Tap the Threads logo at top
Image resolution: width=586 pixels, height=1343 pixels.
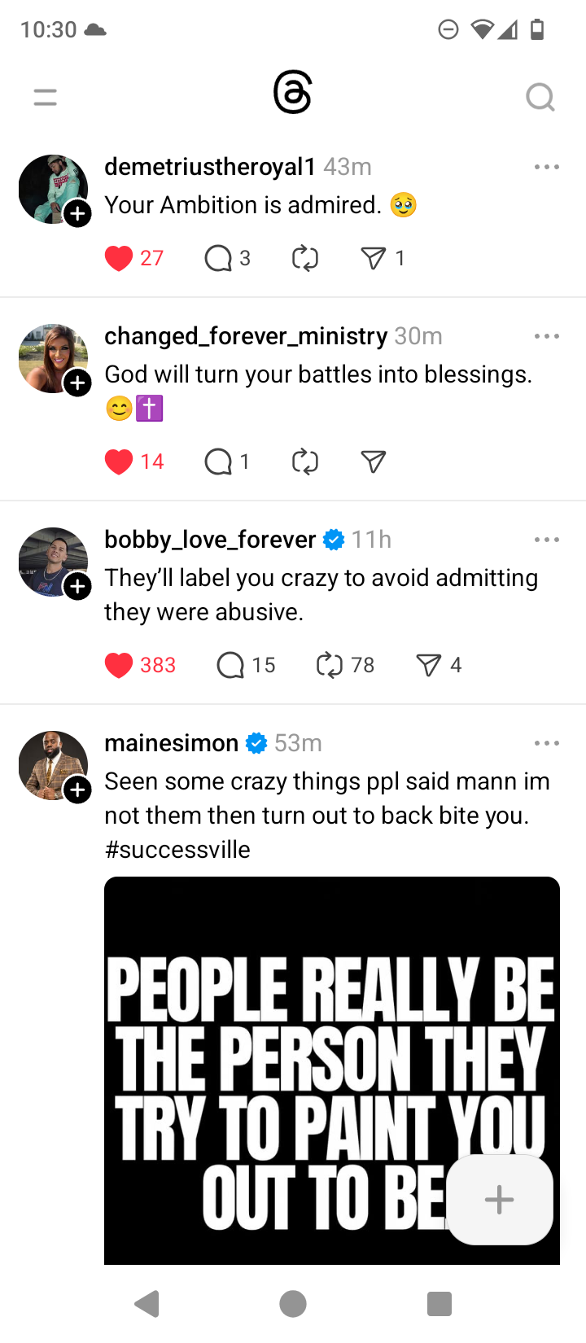(293, 93)
